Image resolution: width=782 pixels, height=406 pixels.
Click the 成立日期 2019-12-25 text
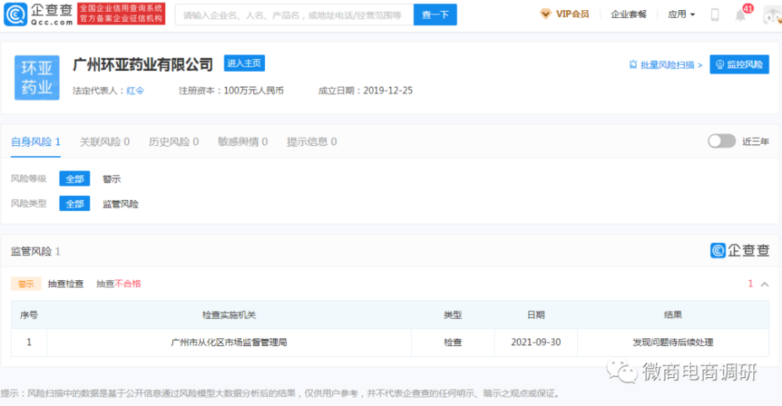coord(365,91)
